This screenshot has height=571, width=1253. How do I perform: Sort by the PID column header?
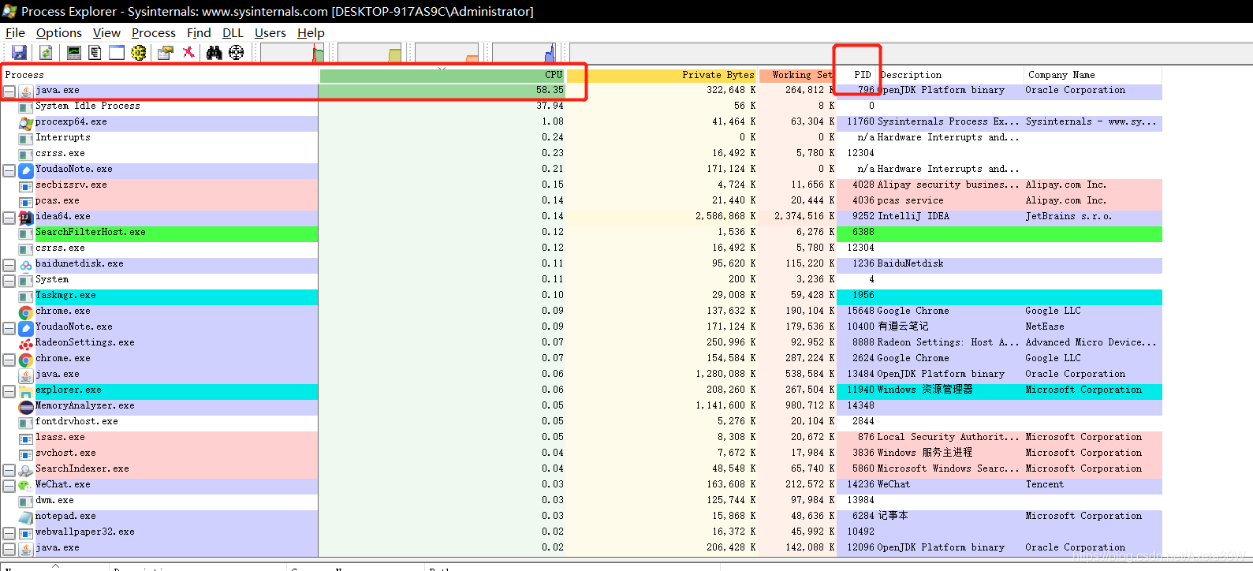(857, 75)
